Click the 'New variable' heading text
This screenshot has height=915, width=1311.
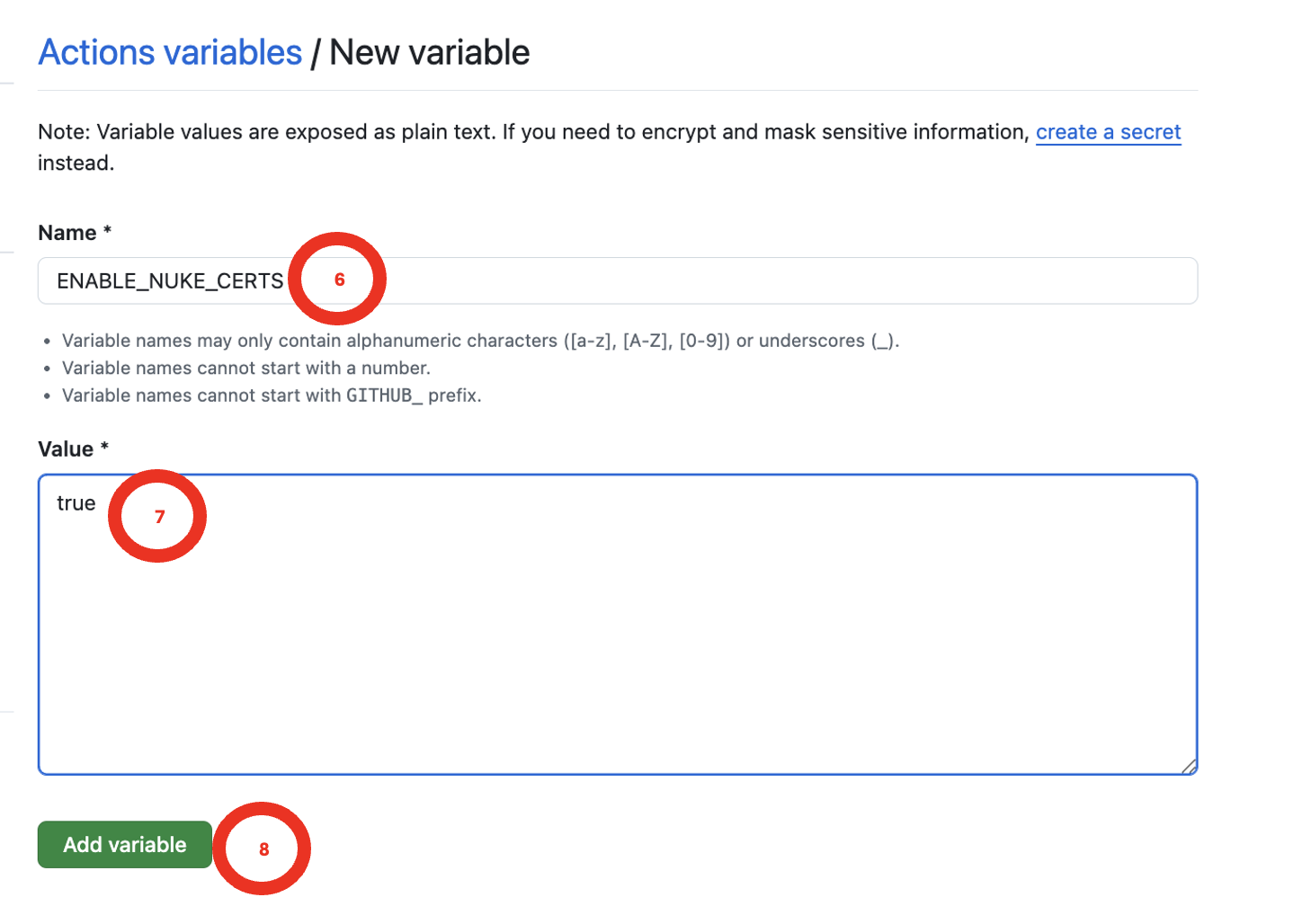(x=430, y=53)
